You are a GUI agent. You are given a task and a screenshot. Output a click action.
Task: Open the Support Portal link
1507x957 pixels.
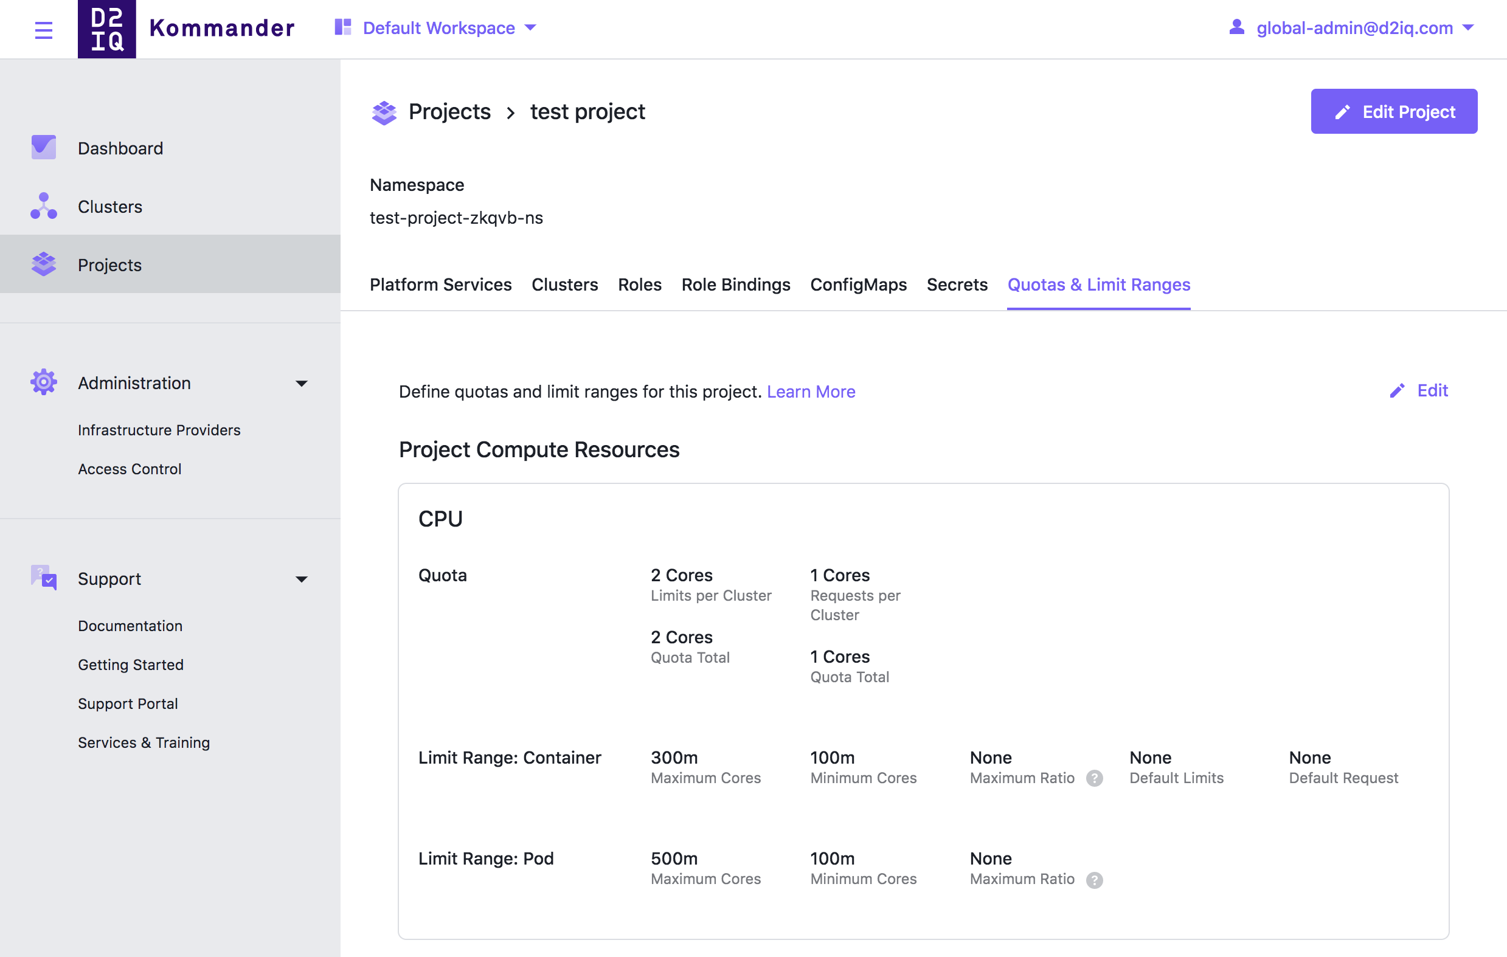click(128, 703)
